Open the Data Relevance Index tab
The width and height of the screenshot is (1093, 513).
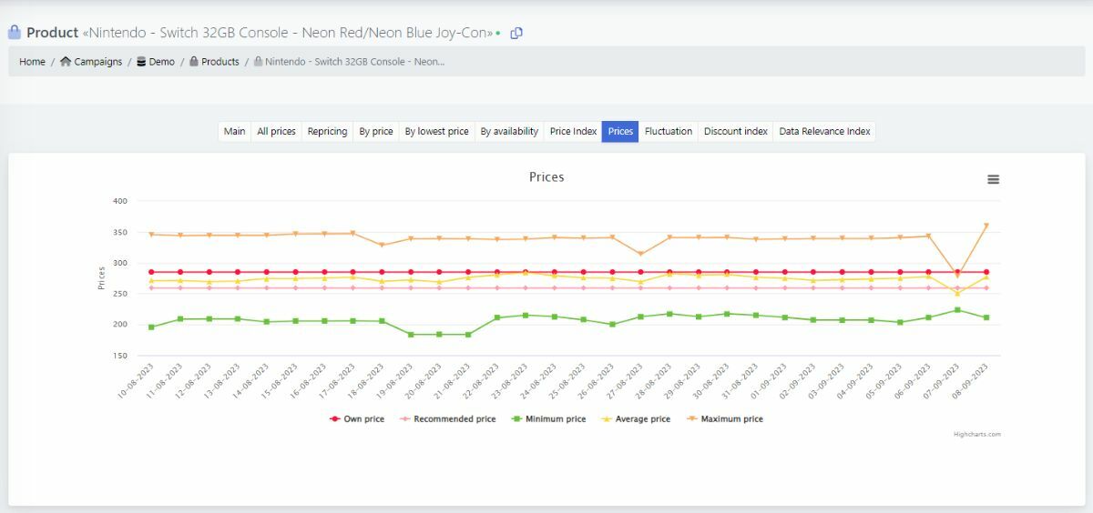pyautogui.click(x=824, y=132)
